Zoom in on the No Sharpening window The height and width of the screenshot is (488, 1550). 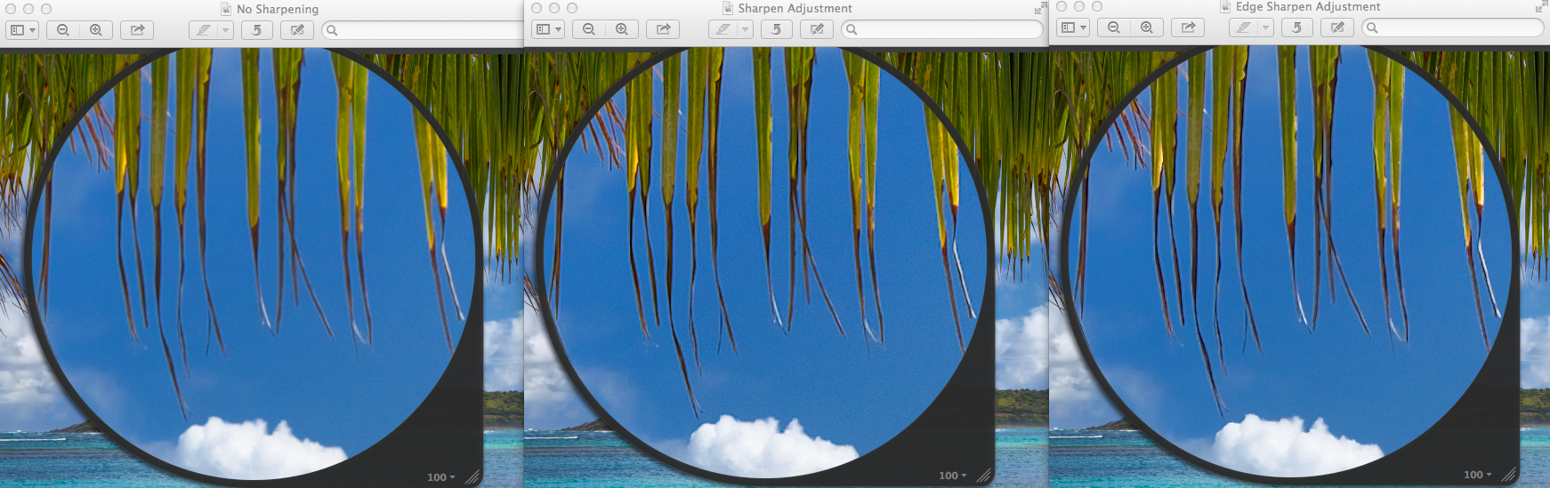(96, 30)
